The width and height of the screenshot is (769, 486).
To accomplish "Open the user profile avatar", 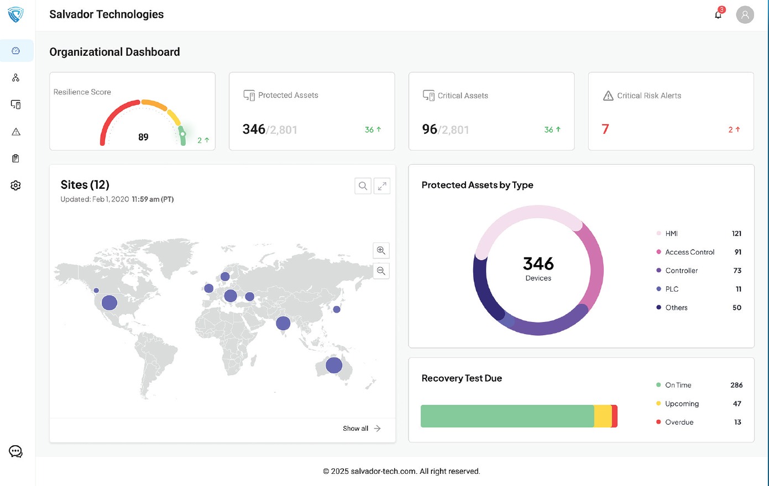I will pyautogui.click(x=745, y=15).
